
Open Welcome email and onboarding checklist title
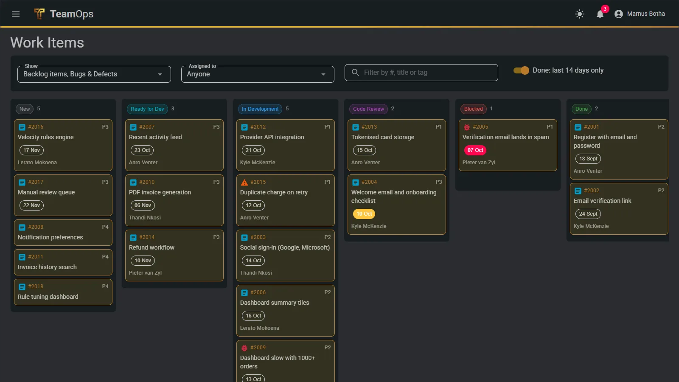coord(394,197)
